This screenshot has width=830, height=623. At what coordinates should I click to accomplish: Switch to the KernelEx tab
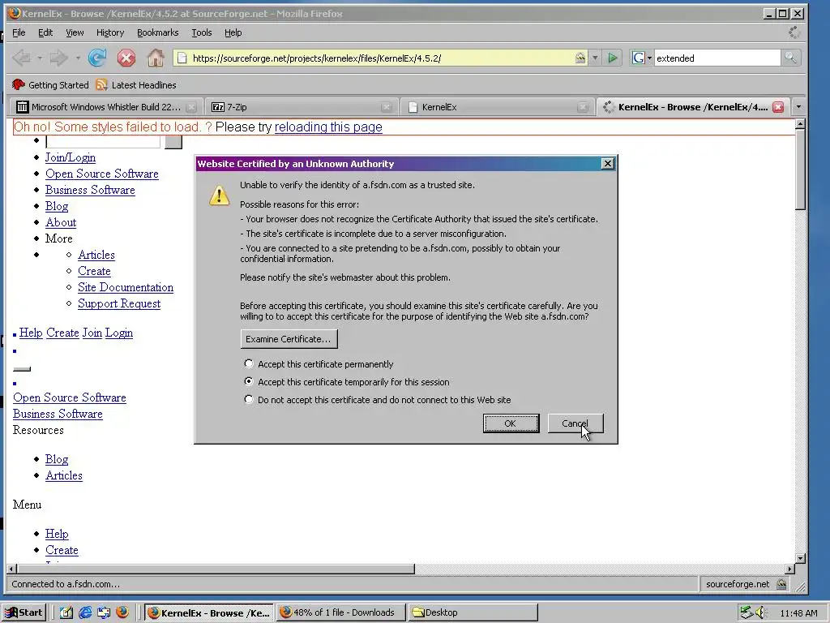click(x=492, y=107)
